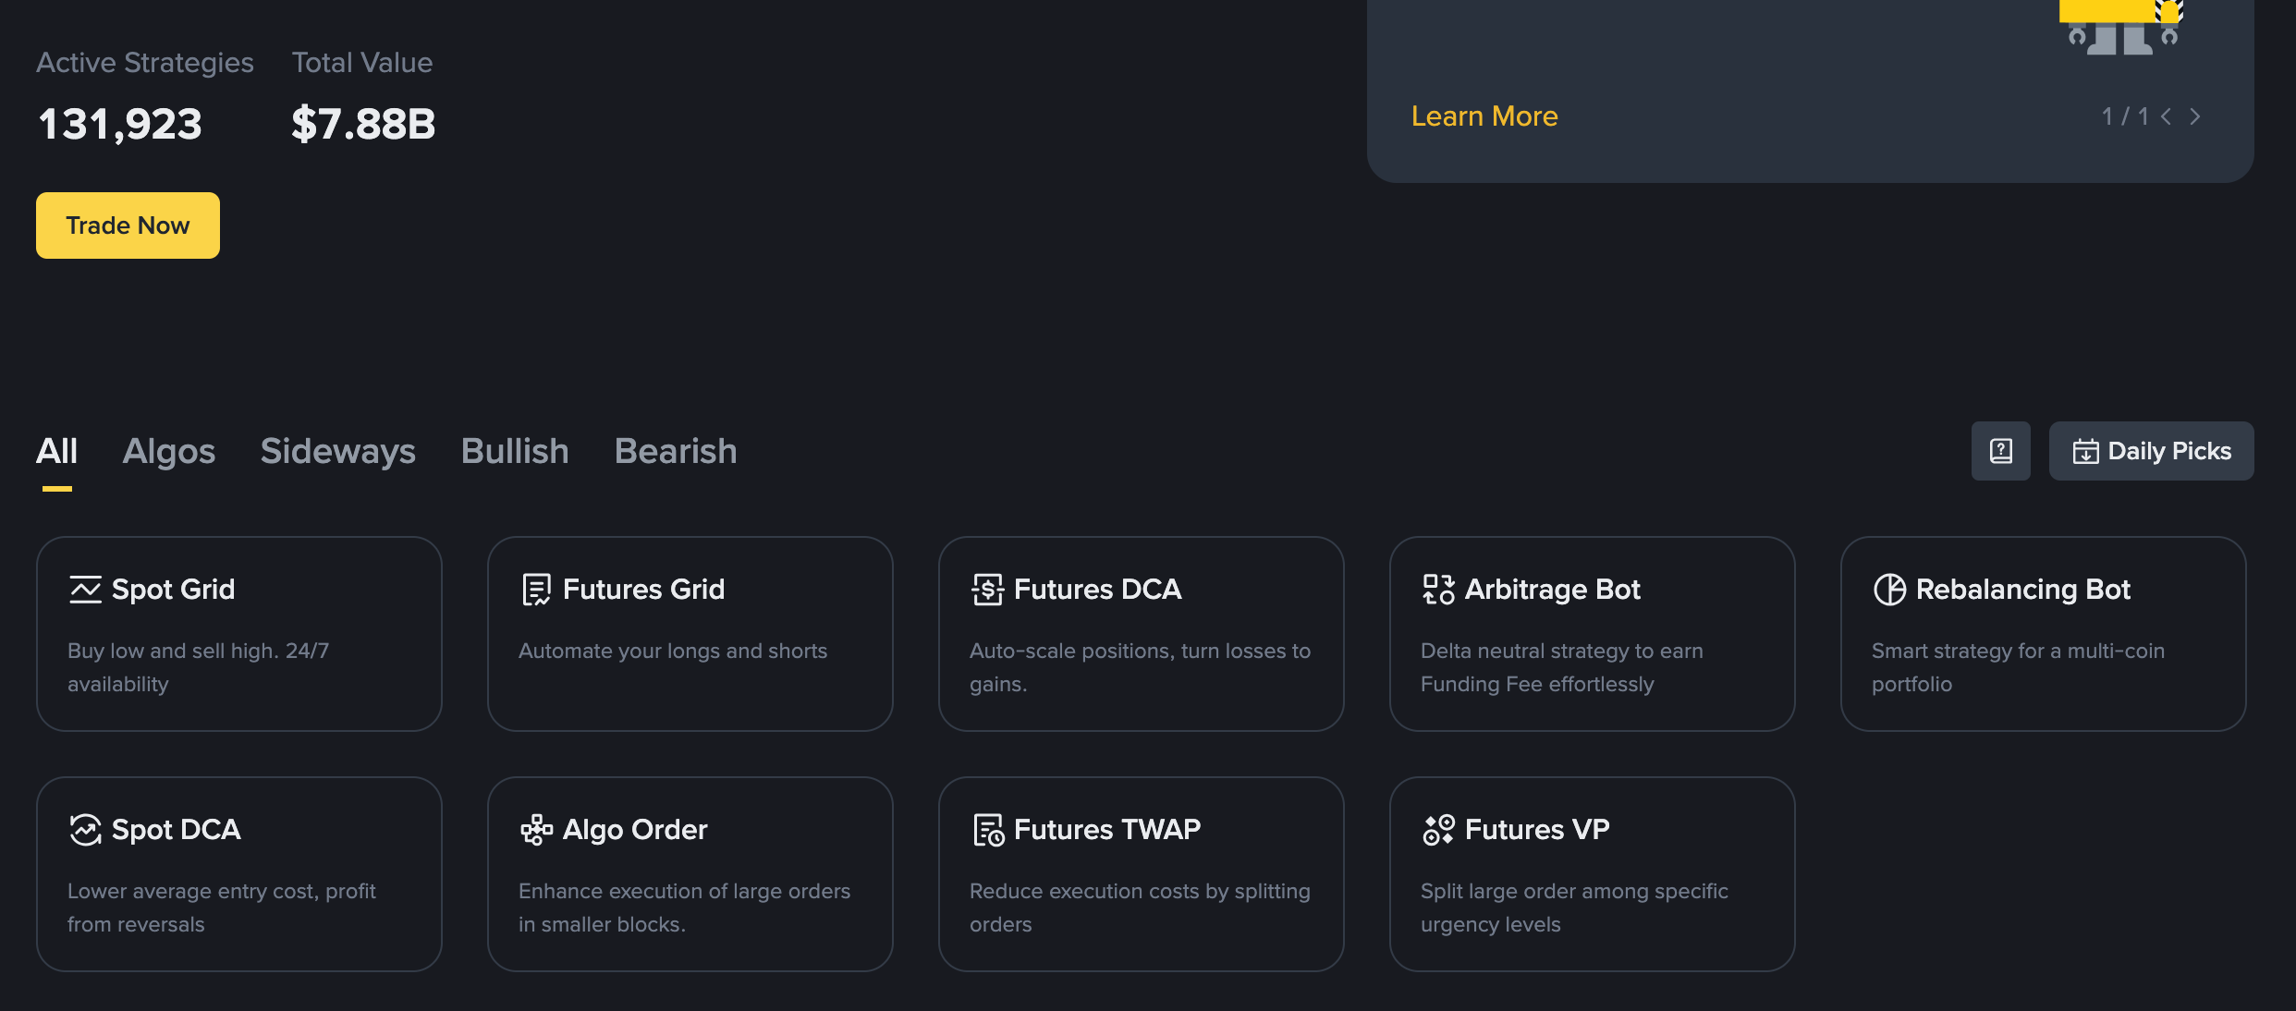2296x1011 pixels.
Task: Click the Futures VP icon
Action: coord(1438,830)
